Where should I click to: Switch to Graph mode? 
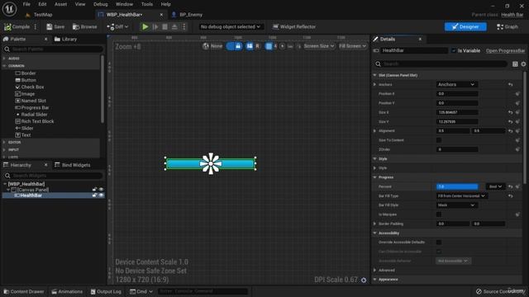[507, 26]
